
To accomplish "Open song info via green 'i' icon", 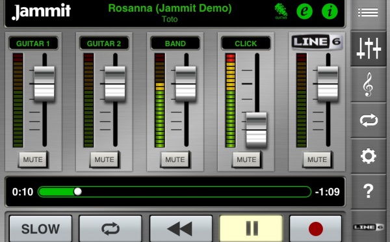I will tap(330, 11).
